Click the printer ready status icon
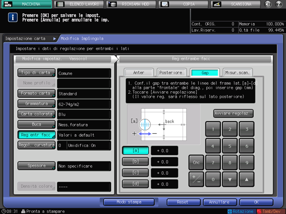286x214 pixels. point(23,211)
